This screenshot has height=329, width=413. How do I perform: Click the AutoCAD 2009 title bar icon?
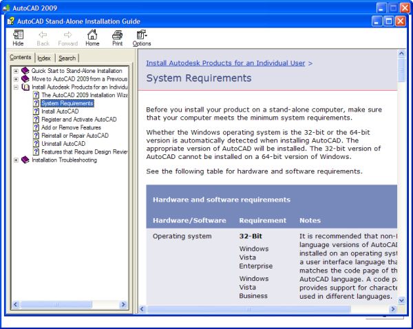coord(6,8)
